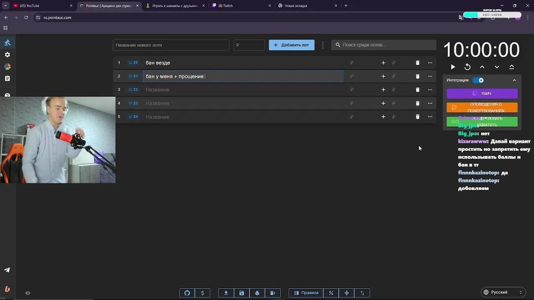
Task: Click the orange donation alerts button
Action: pyautogui.click(x=482, y=107)
